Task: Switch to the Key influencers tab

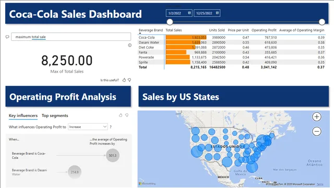Action: pos(23,115)
